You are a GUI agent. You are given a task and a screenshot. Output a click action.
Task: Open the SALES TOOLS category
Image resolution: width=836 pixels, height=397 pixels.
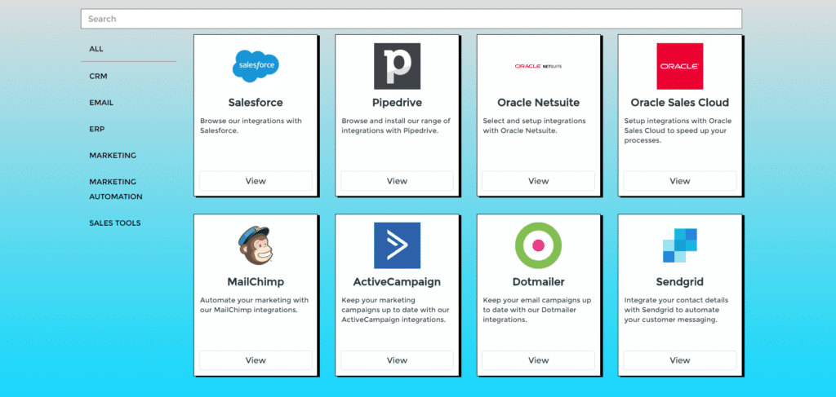point(114,223)
